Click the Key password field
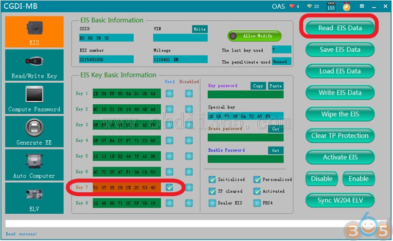This screenshot has width=393, height=241. coord(246,94)
